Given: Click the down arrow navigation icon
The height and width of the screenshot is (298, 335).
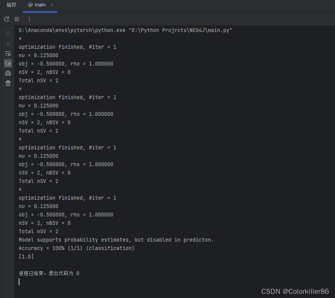Looking at the screenshot, I should click(x=8, y=43).
